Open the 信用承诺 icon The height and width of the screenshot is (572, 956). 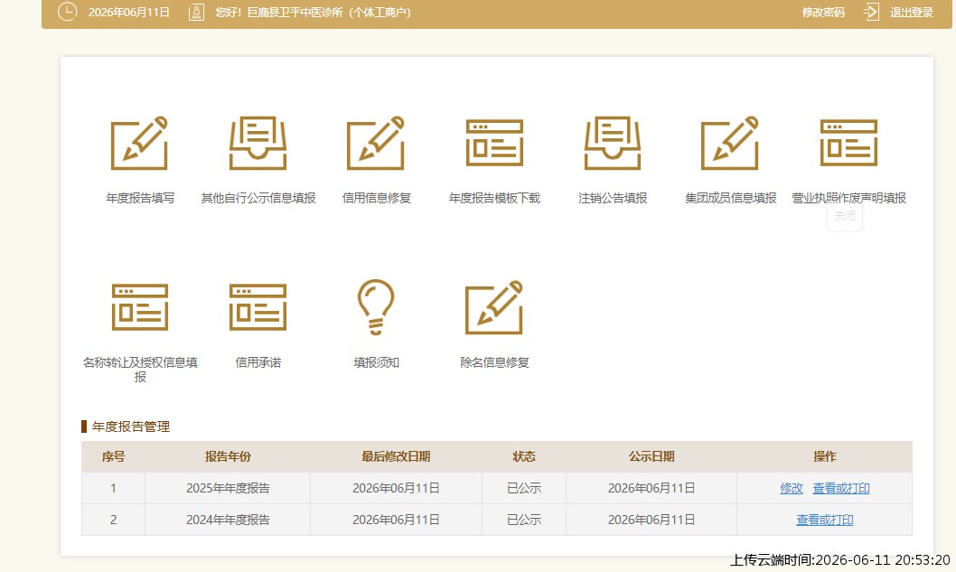[x=258, y=306]
